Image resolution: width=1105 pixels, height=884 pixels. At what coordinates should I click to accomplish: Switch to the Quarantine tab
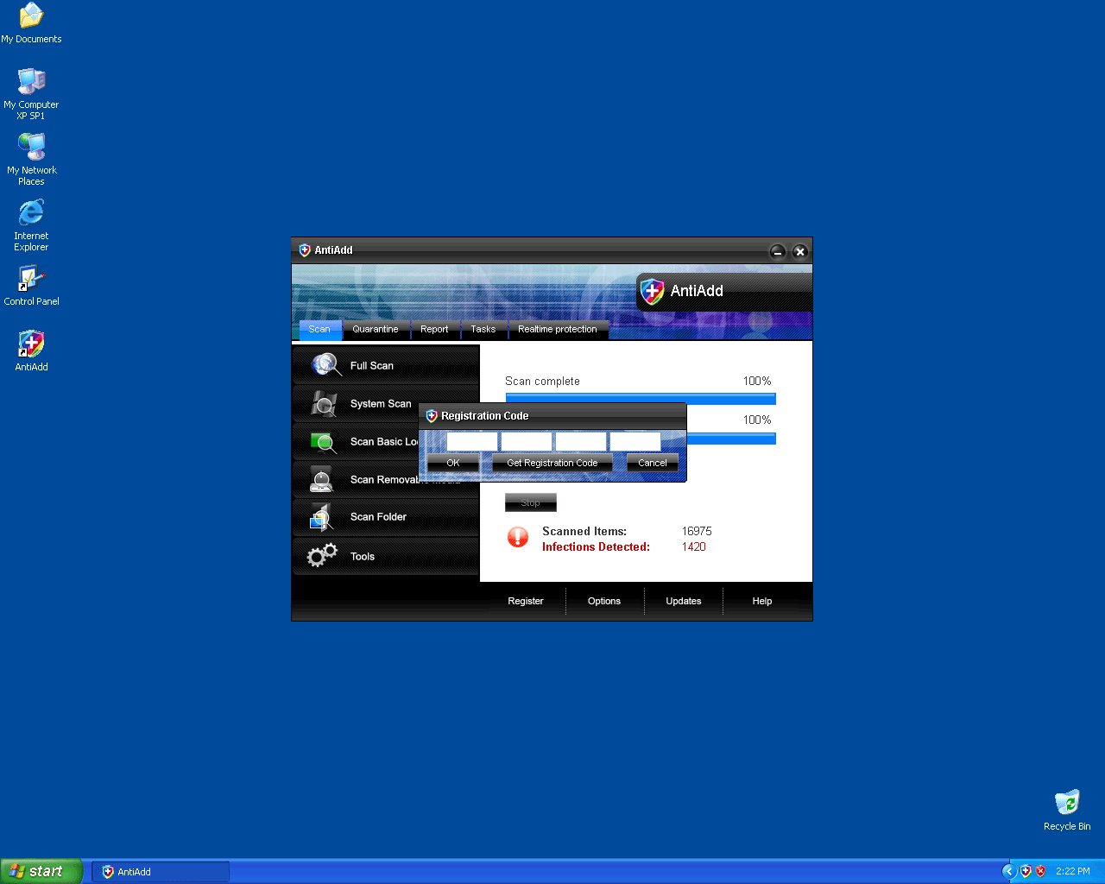click(x=375, y=329)
